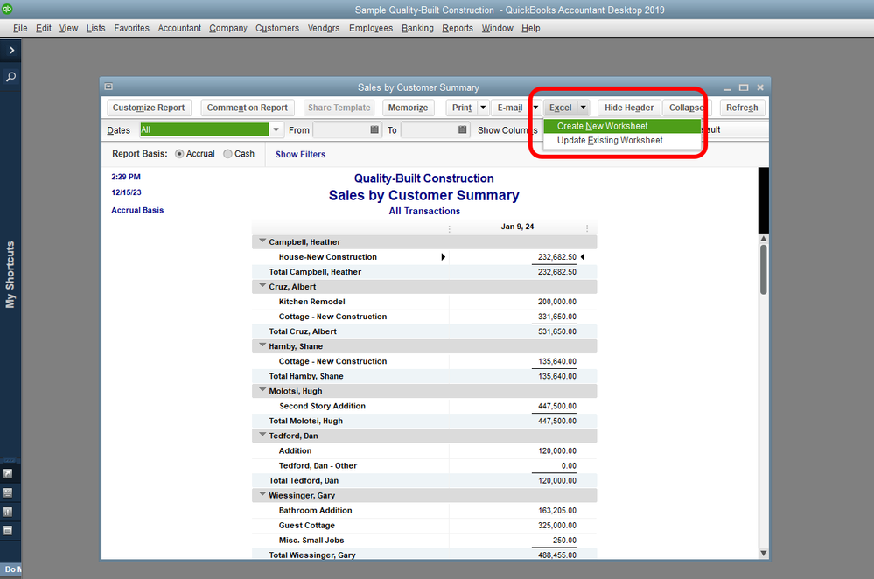Minimize the Sales by Customer Summary window

click(x=727, y=88)
